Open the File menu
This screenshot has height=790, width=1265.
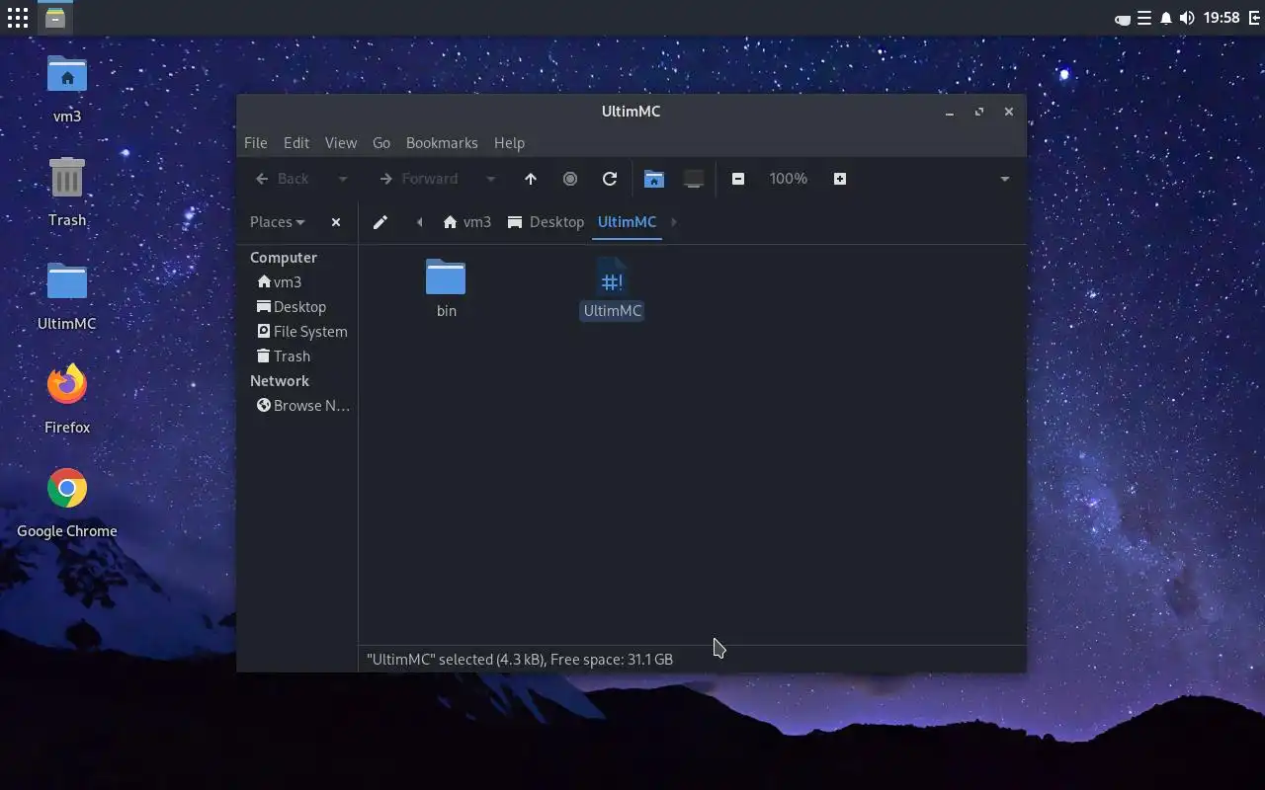click(255, 143)
